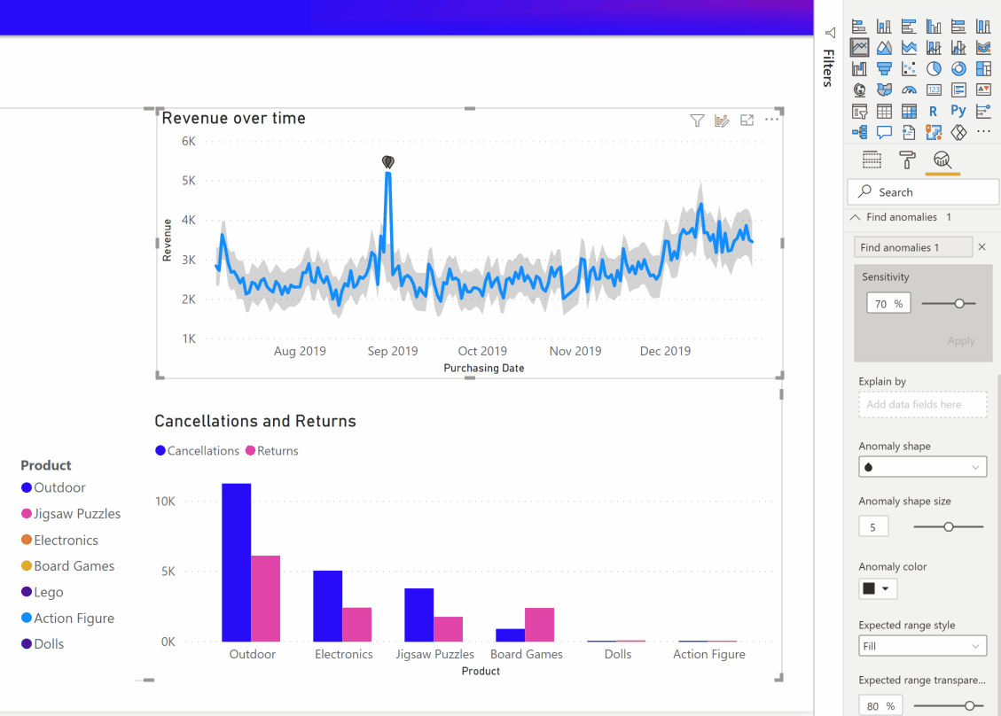Viewport: 1001px width, 716px height.
Task: Open the Anomaly color picker
Action: 877,588
